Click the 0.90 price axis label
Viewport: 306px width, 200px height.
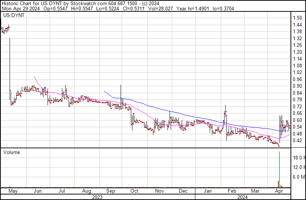click(x=297, y=86)
